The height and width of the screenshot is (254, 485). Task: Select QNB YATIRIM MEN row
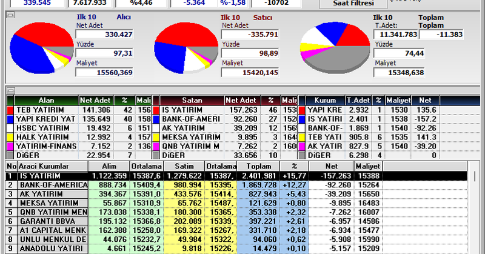[x=236, y=212]
